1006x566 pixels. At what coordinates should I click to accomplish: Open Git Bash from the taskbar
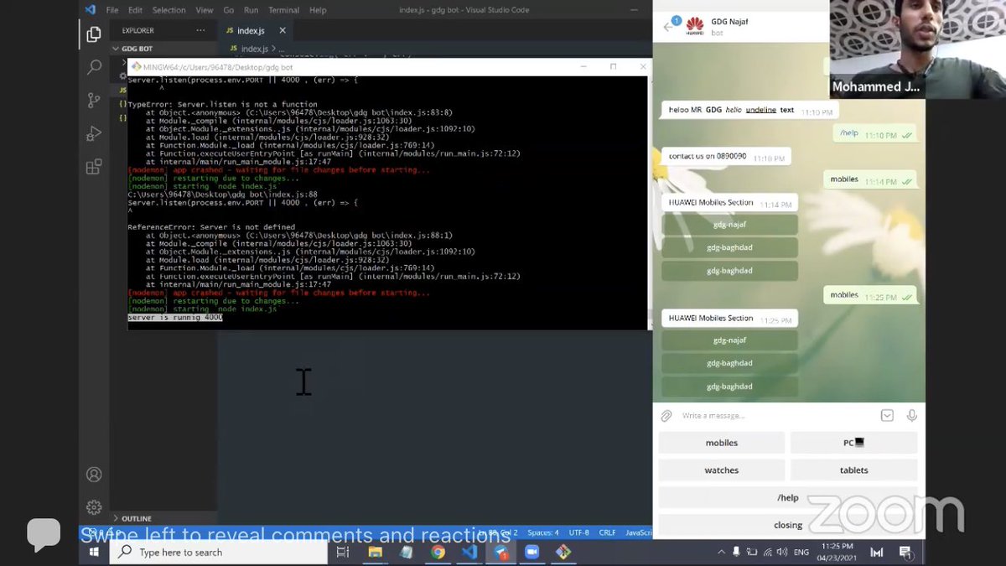[563, 552]
